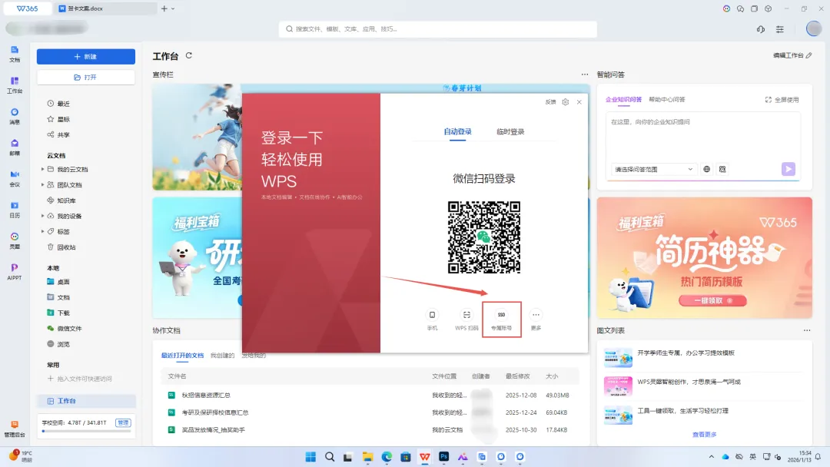Switch to 自动登录 tab
Image resolution: width=830 pixels, height=467 pixels.
457,131
